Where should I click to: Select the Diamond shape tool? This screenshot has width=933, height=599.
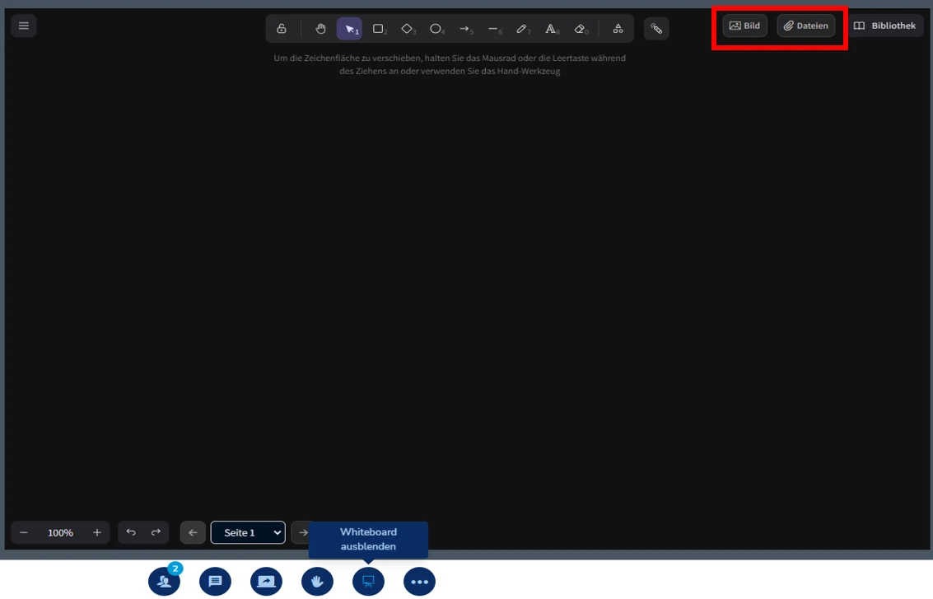pyautogui.click(x=407, y=28)
